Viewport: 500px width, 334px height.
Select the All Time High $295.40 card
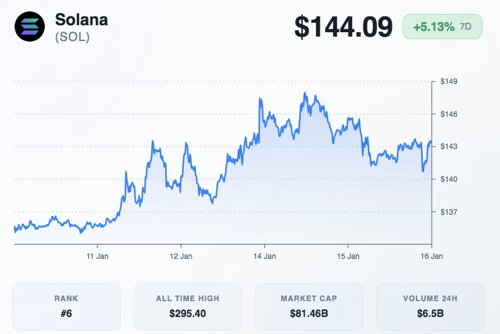click(188, 307)
